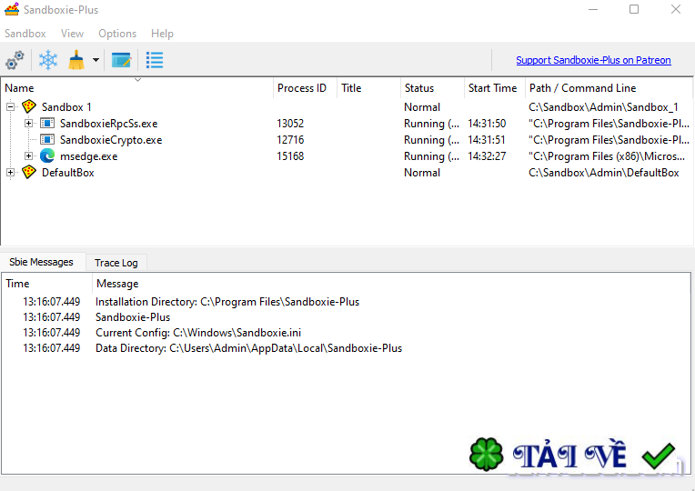Open the global settings gears icon
Image resolution: width=695 pixels, height=491 pixels.
click(x=15, y=60)
